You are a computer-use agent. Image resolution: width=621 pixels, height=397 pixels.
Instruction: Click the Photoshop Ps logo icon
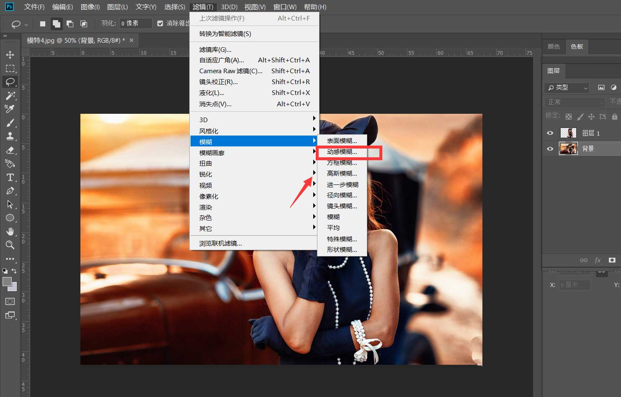(9, 7)
